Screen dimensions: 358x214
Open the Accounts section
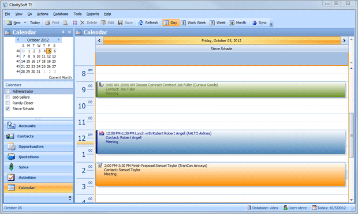[x=38, y=126]
